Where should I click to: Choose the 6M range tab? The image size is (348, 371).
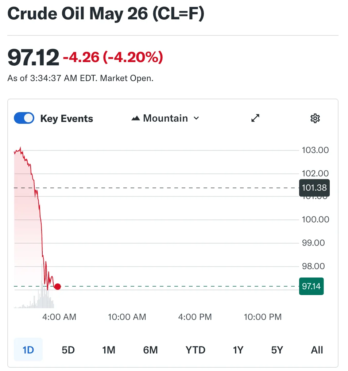150,350
